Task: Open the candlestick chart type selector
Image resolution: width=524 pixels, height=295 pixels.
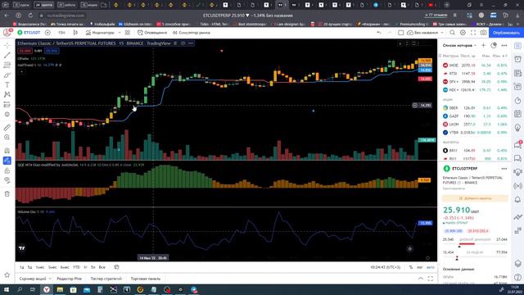Action: pos(75,33)
